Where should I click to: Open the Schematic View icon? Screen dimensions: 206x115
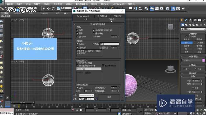pos(162,8)
